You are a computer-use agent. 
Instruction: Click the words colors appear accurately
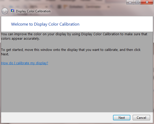point(20,39)
